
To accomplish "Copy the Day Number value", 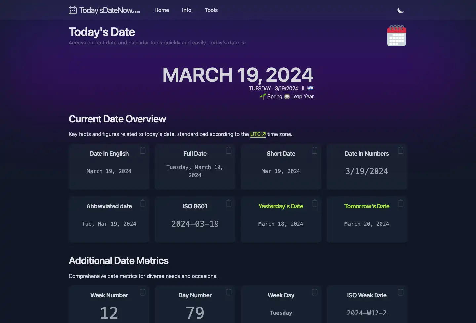I will pyautogui.click(x=229, y=292).
